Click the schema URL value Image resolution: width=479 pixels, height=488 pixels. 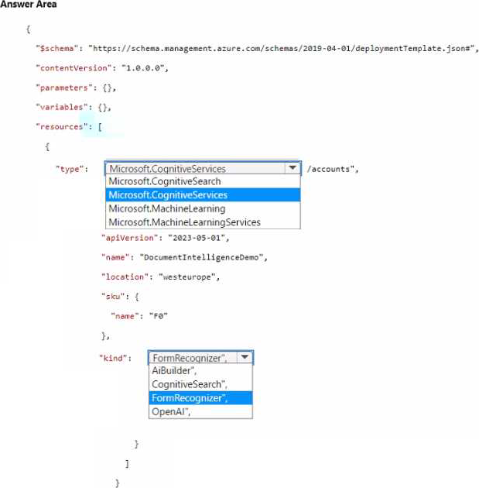click(282, 49)
